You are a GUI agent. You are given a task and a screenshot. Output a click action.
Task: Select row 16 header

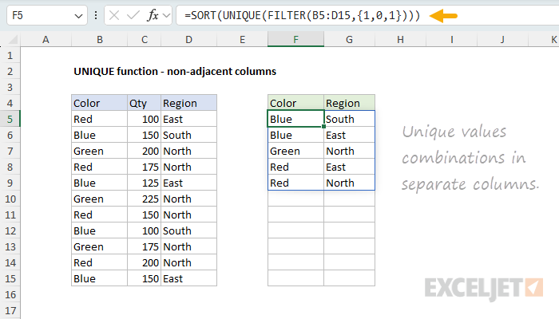(x=10, y=294)
